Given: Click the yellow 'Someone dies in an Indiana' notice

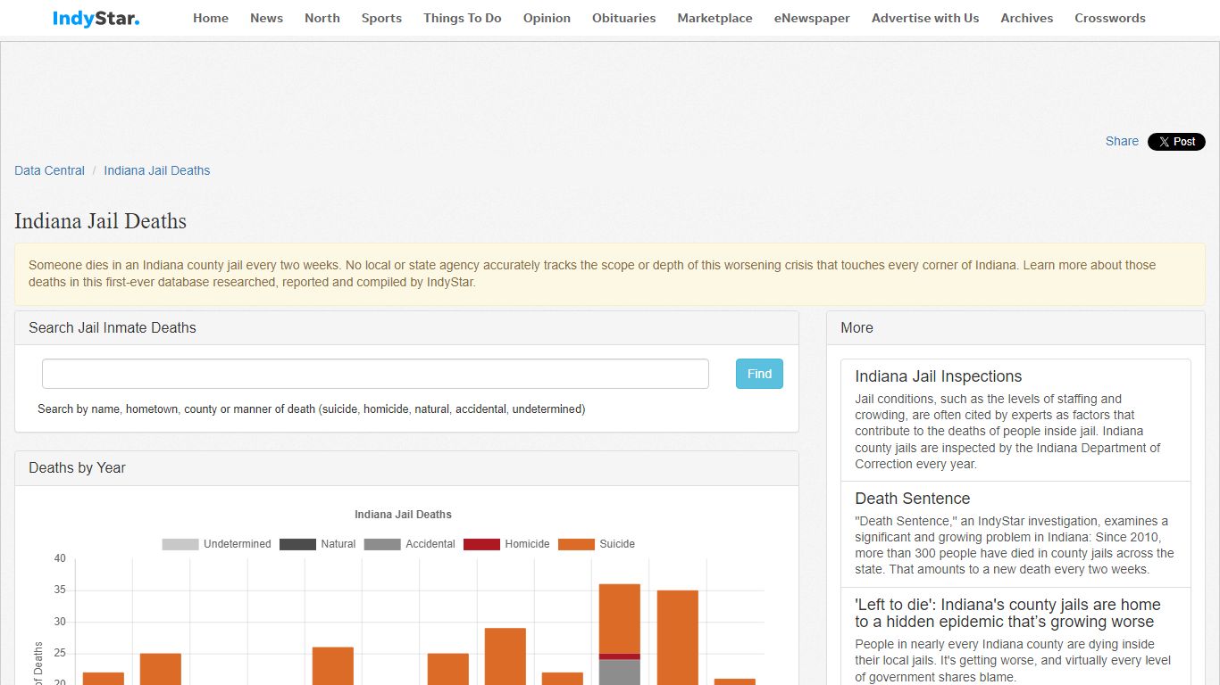Looking at the screenshot, I should (x=610, y=274).
